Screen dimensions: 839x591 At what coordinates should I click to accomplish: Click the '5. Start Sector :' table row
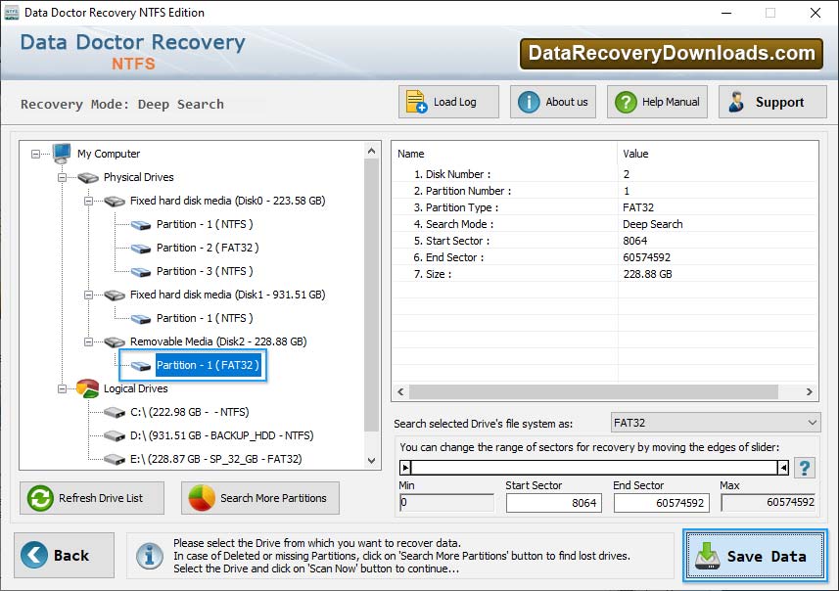605,242
